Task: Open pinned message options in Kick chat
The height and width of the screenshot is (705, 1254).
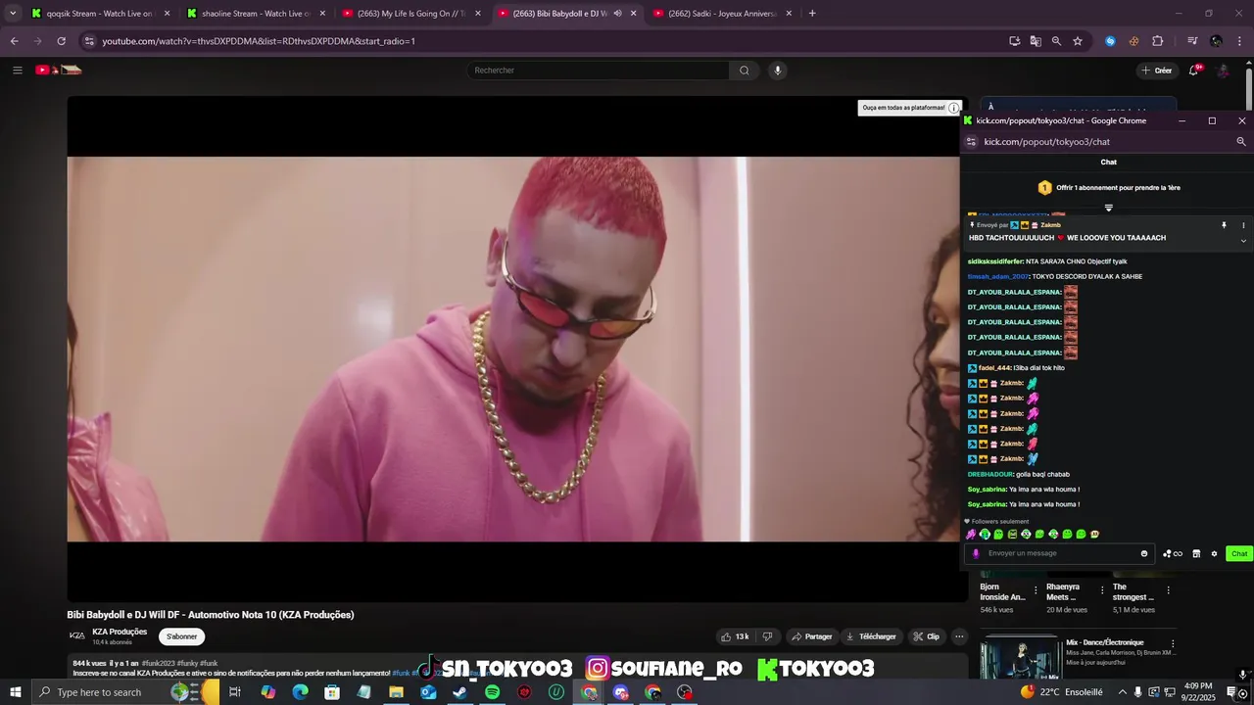Action: point(1243,225)
